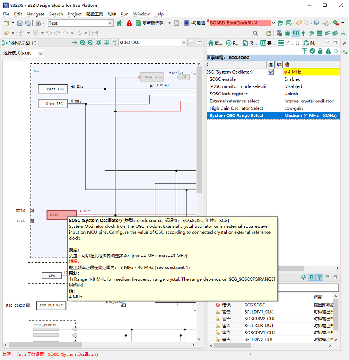The height and width of the screenshot is (360, 349).
Task: Click the RTC_CLK_EXT block in diagram
Action: click(51, 305)
